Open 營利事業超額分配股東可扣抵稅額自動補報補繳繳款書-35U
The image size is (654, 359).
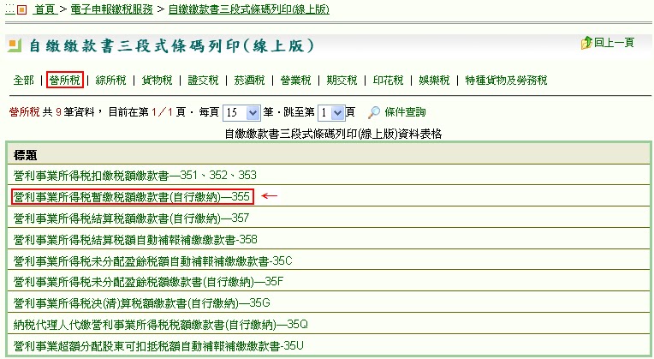tap(158, 346)
